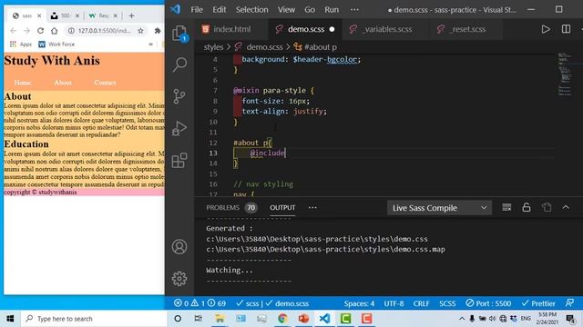Click the errors and warnings status item
This screenshot has width=583, height=327.
pos(199,303)
